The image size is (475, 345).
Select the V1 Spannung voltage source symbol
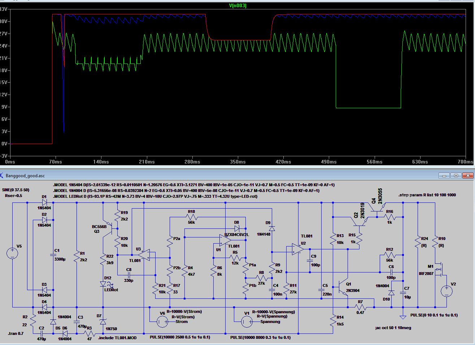[x=247, y=321]
